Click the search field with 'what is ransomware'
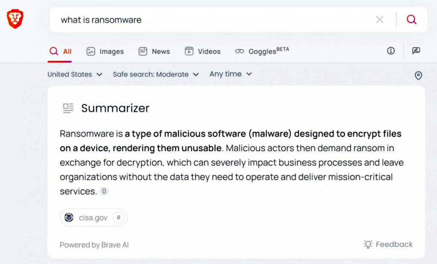 pyautogui.click(x=213, y=20)
